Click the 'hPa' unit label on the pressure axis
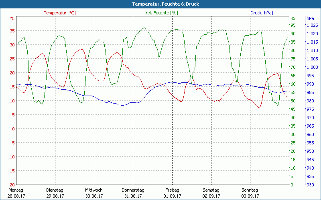 (310, 18)
